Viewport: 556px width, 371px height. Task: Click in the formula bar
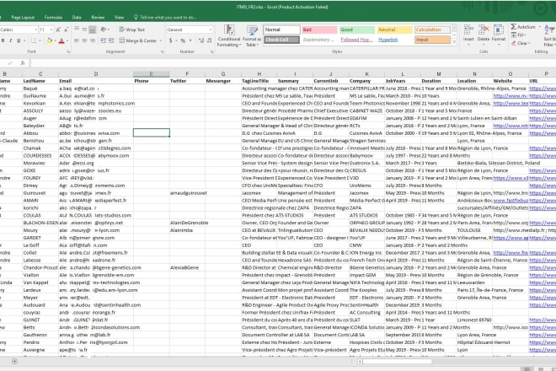[x=293, y=63]
